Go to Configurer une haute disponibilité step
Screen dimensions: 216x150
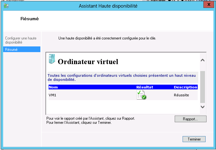point(21,40)
